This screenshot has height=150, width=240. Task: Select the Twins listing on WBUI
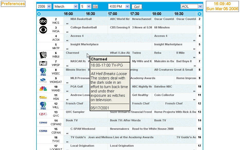[136, 53]
